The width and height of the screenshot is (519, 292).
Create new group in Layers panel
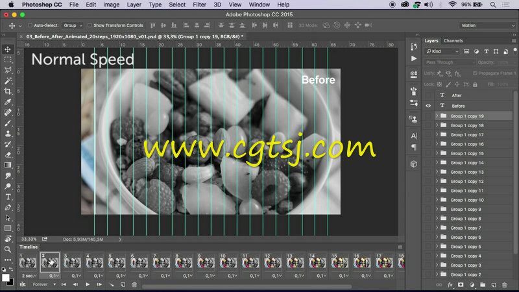(x=483, y=285)
